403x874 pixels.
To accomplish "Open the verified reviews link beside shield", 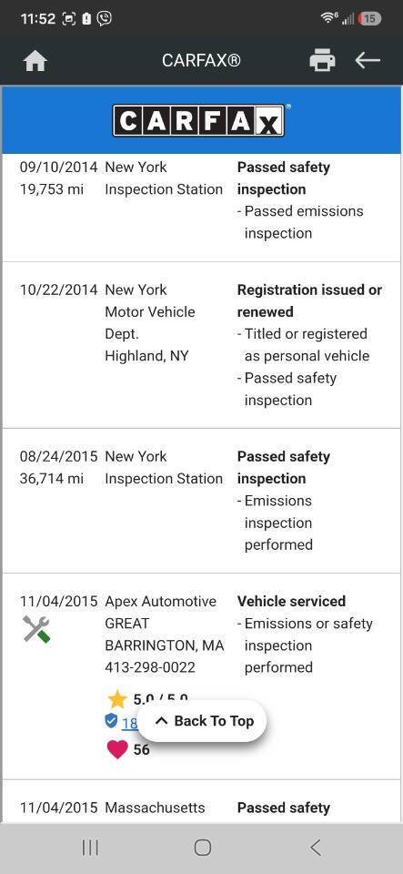I will [x=130, y=723].
